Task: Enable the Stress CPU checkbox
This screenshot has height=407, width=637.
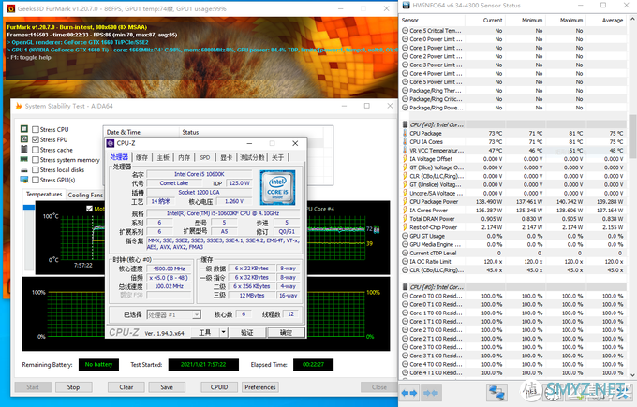Action: [36, 129]
